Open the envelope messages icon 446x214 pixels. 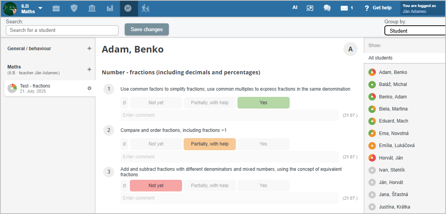coord(344,8)
